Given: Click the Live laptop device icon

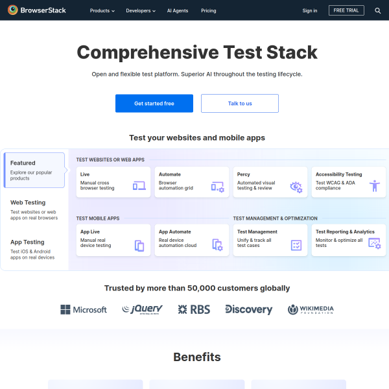Looking at the screenshot, I should click(139, 185).
